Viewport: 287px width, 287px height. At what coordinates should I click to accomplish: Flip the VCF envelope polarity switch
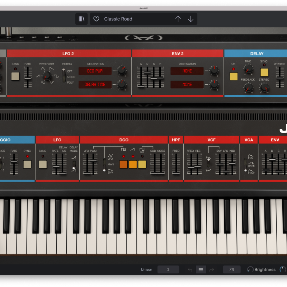[208, 163]
